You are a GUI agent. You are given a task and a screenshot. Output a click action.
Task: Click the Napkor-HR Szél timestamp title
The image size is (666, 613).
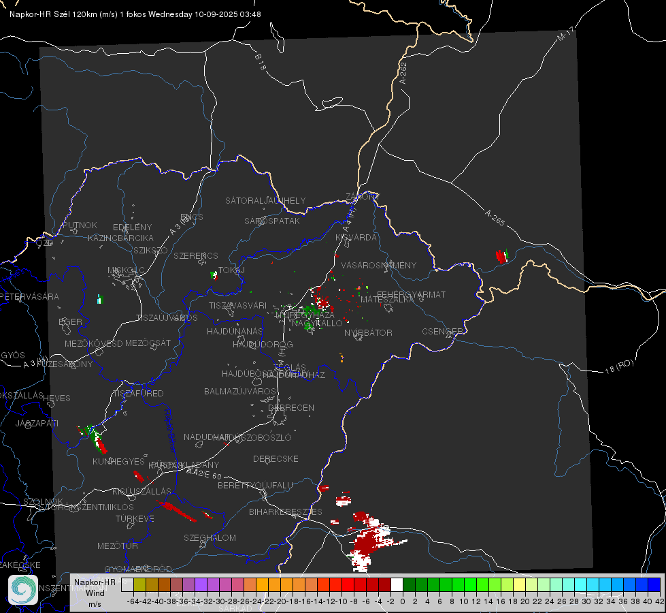tap(135, 14)
